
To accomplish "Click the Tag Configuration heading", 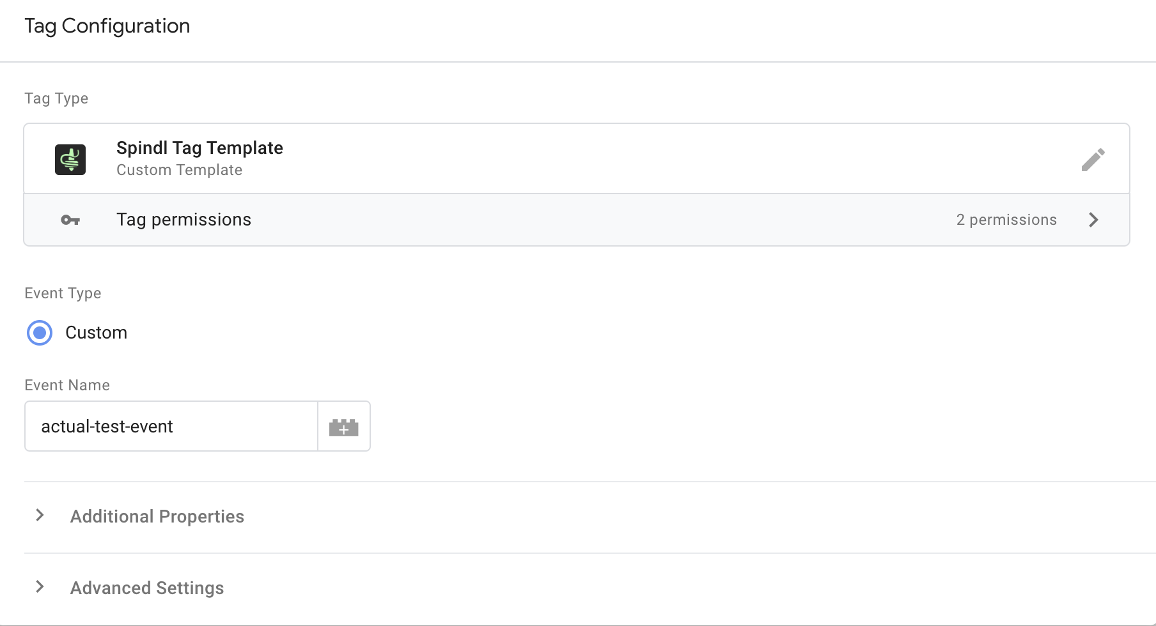I will [x=107, y=26].
